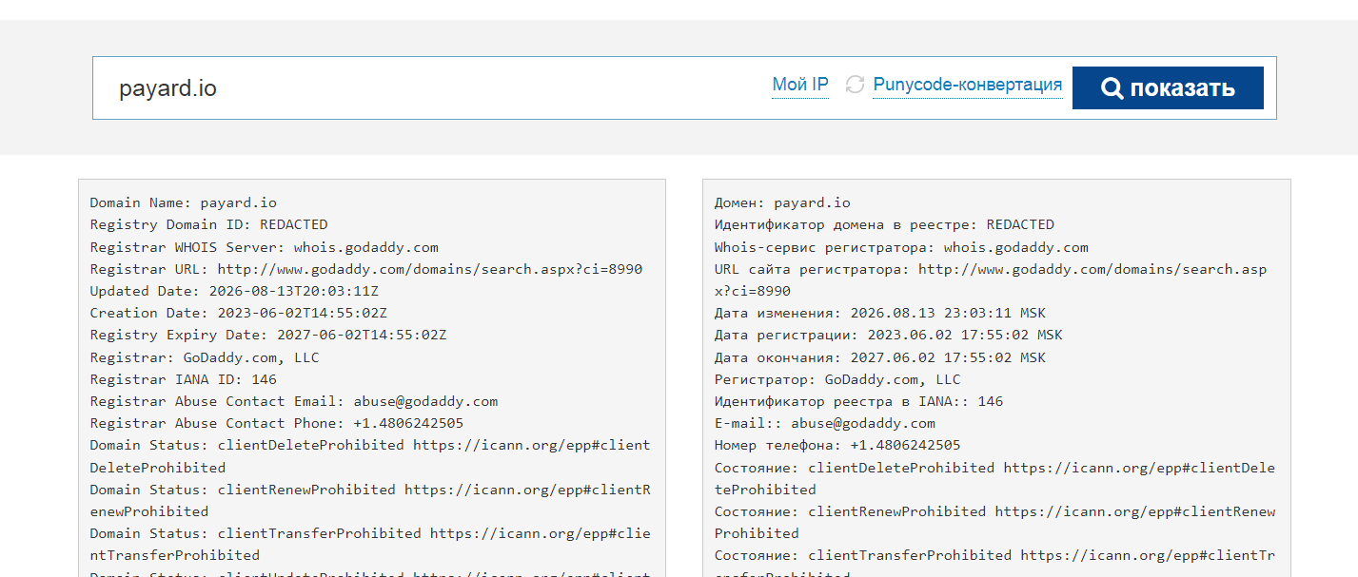Viewport: 1358px width, 577px height.
Task: Select the "Domain Status: clientDeleteProhibited" line
Action: 370,456
